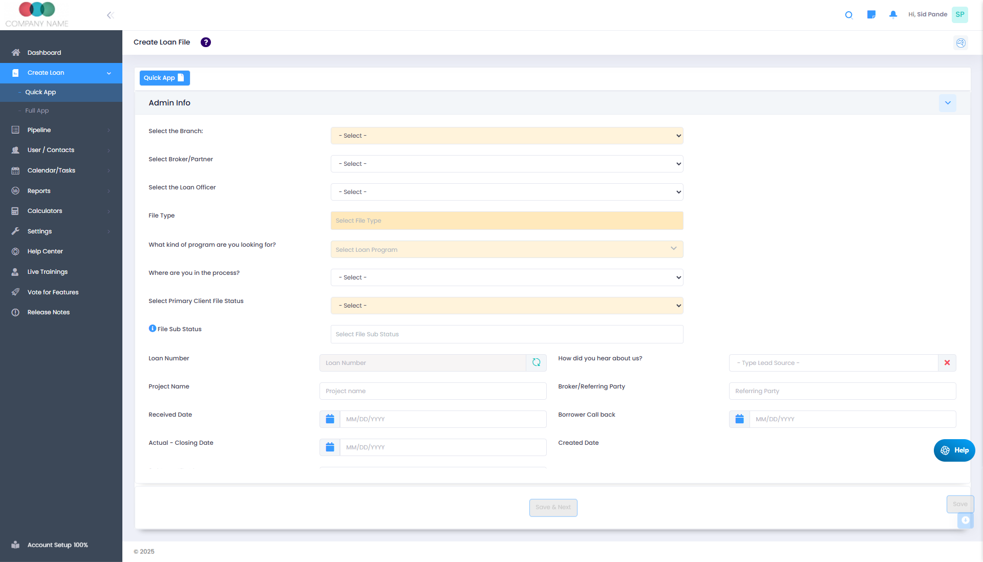
Task: Click the notes icon beside the bell
Action: pyautogui.click(x=871, y=15)
